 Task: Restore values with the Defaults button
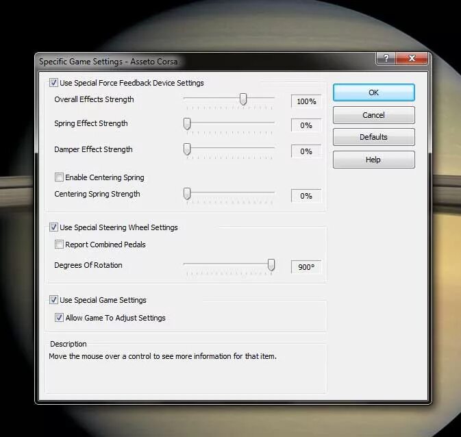tap(374, 137)
